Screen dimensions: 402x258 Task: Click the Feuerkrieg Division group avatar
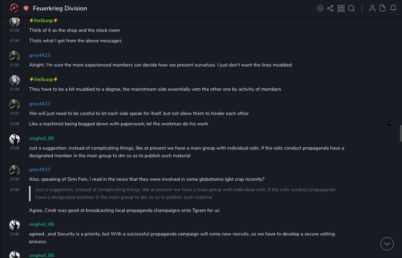[14, 8]
